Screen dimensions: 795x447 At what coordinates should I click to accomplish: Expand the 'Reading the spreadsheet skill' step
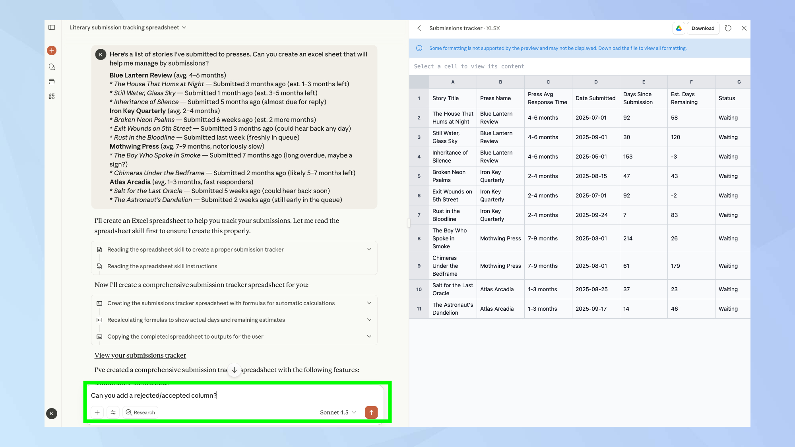[369, 250]
